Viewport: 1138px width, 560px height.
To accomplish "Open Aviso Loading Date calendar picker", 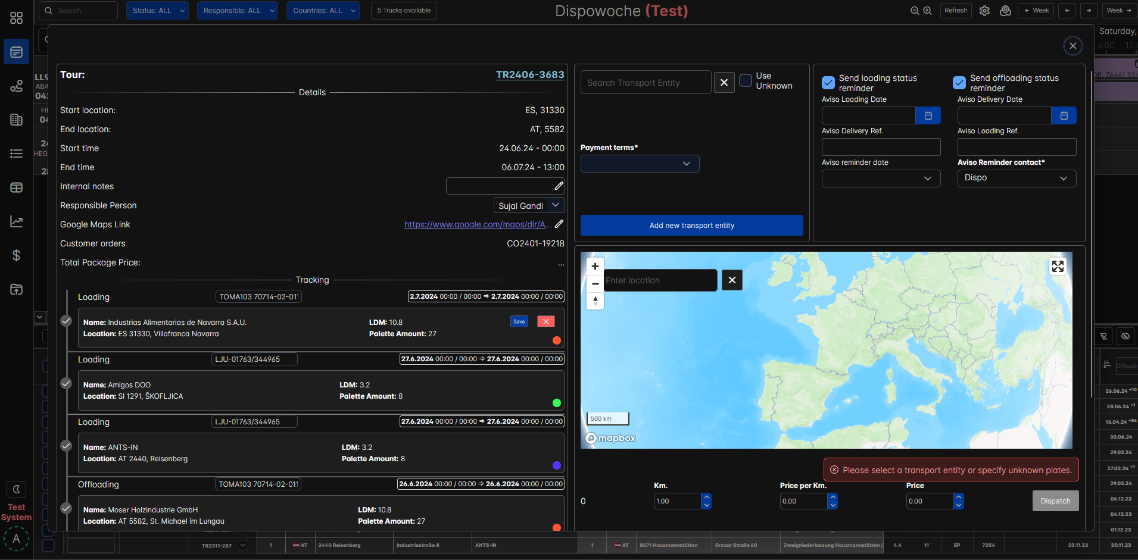I will 928,115.
